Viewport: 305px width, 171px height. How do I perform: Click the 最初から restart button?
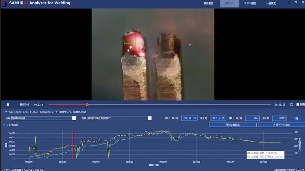24,105
